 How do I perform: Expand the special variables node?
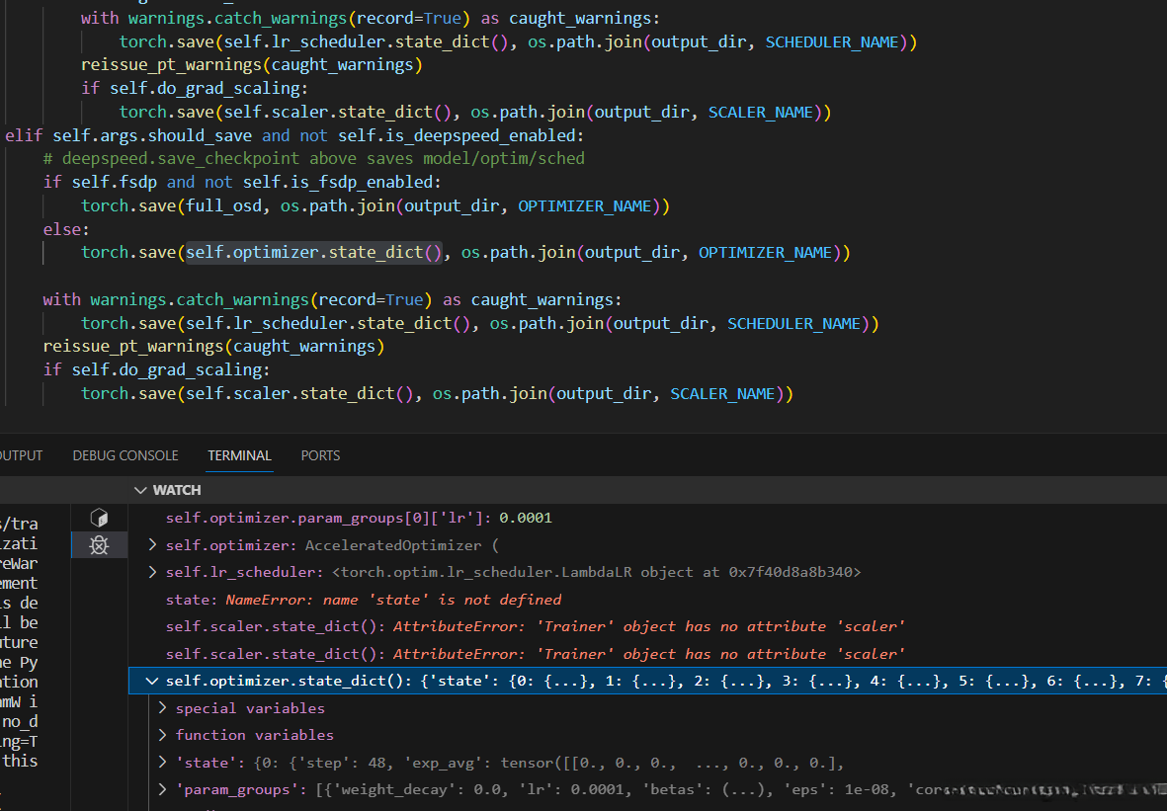162,707
